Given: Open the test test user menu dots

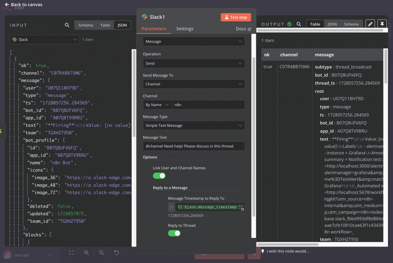Looking at the screenshot, I should pyautogui.click(x=50, y=255).
